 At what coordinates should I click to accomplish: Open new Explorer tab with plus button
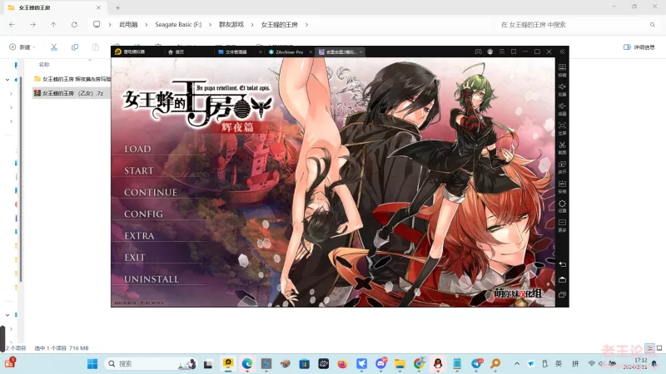pos(117,7)
